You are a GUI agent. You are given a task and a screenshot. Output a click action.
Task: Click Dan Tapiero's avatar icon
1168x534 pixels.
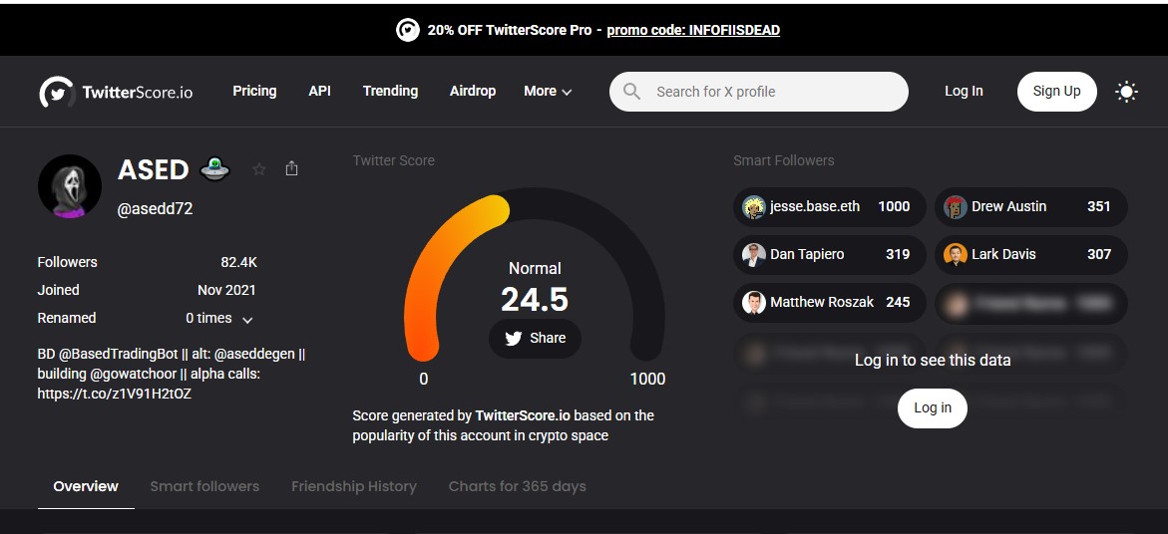point(754,255)
